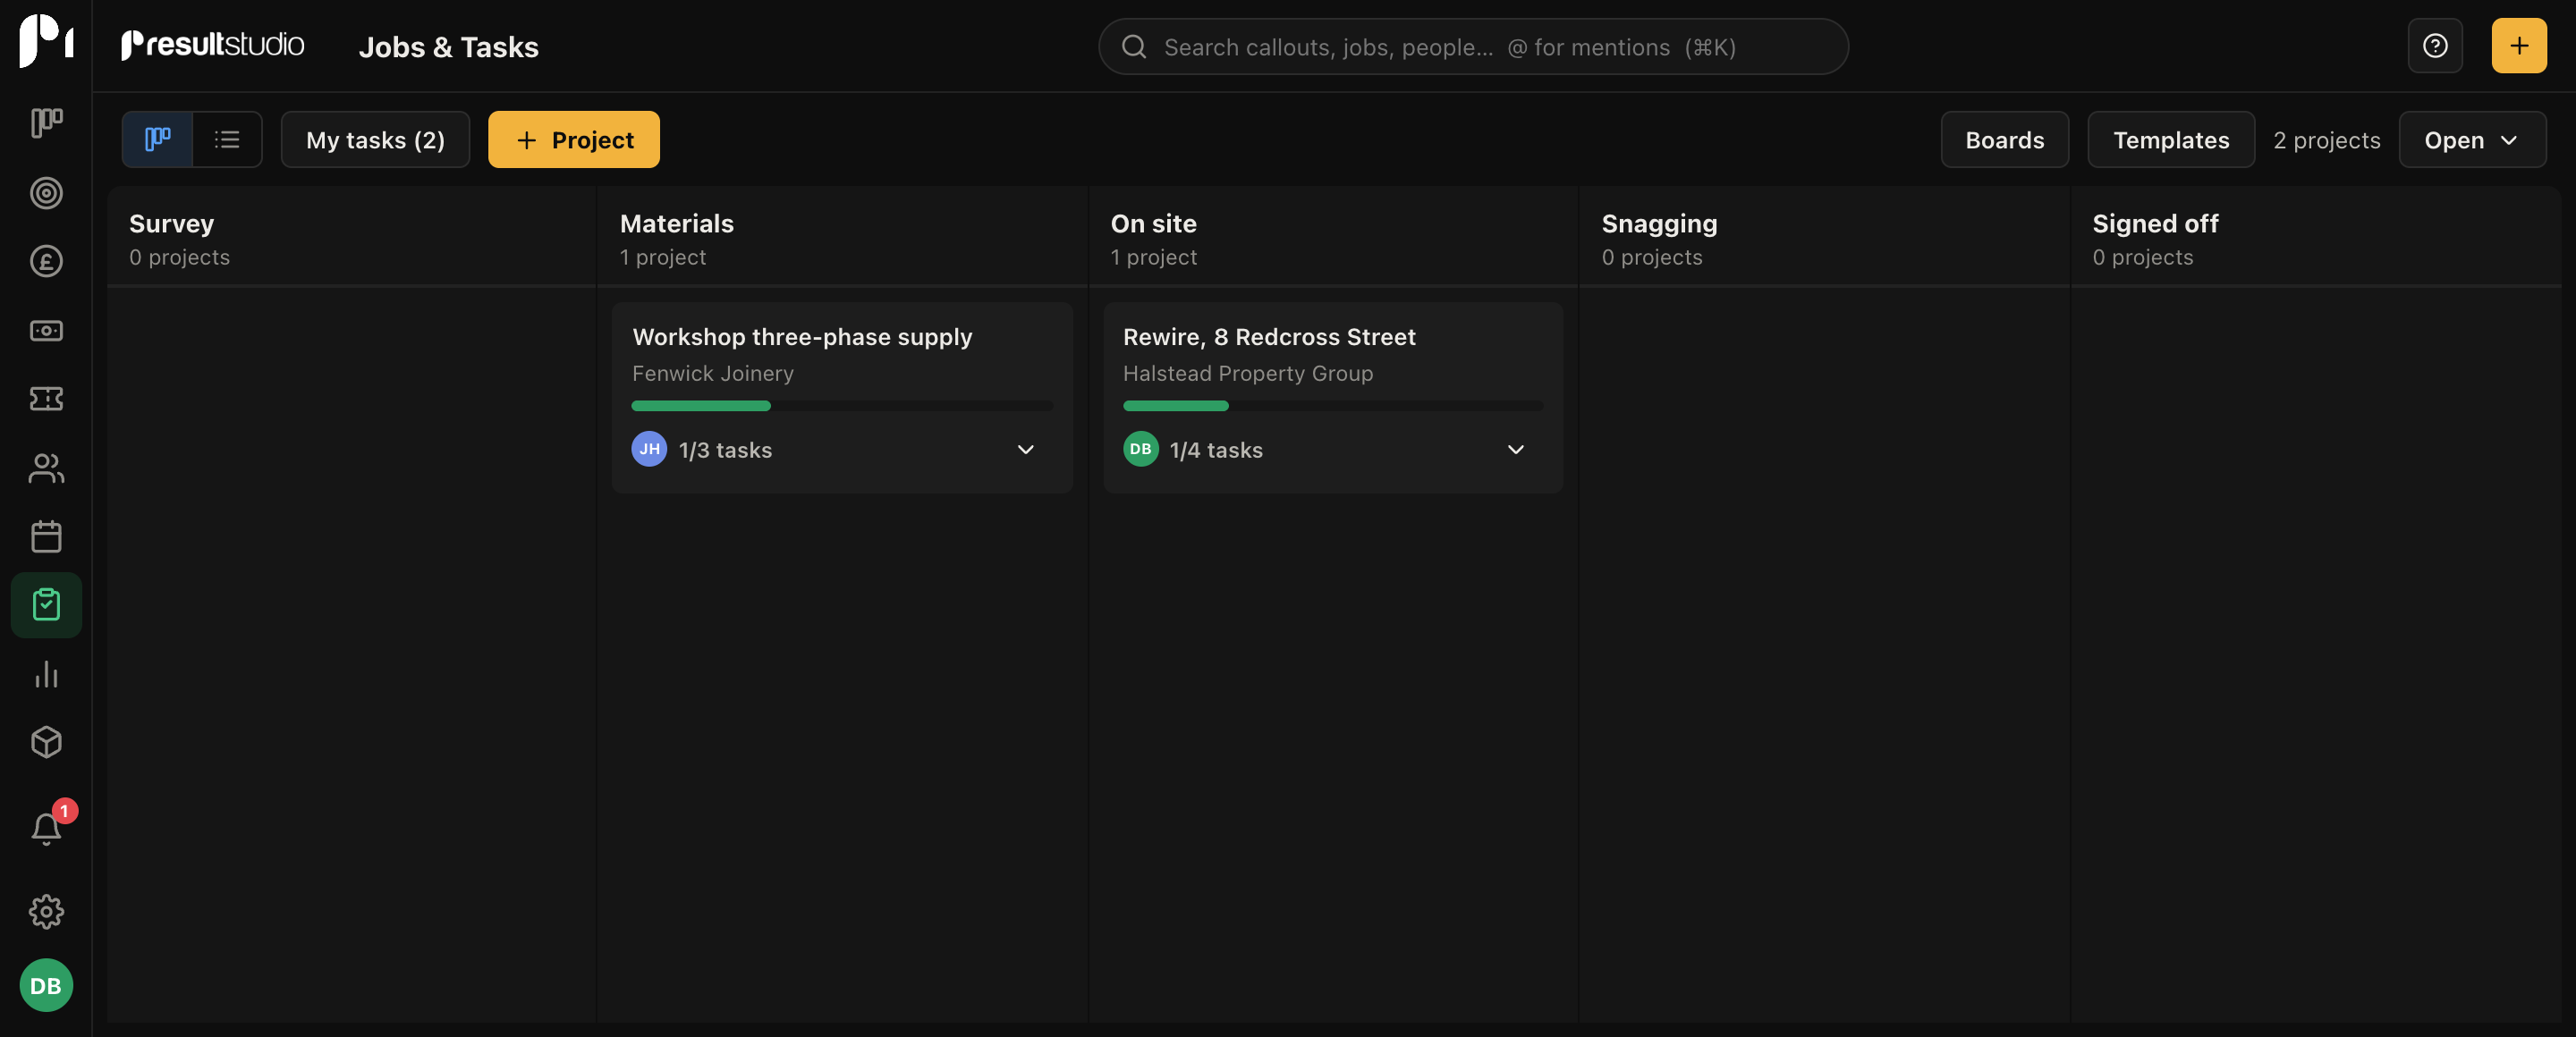The image size is (2576, 1037).
Task: Switch to list view toggle
Action: (x=227, y=139)
